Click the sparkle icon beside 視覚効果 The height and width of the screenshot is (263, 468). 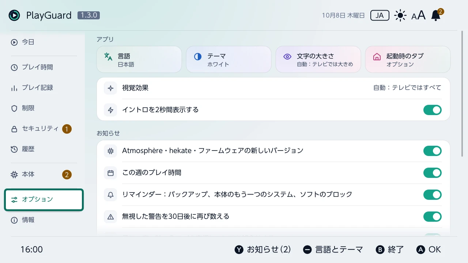(x=110, y=88)
